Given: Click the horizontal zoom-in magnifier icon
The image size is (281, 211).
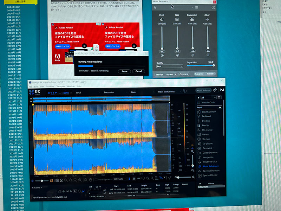Looking at the screenshot, I should [x=194, y=177].
